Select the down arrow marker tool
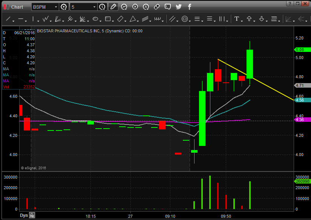311x220 pixels. point(262,19)
